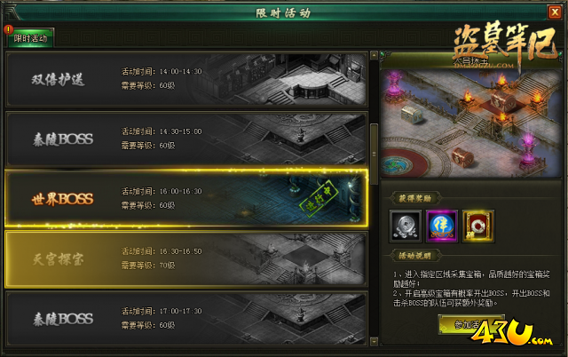
Task: Click the 获得奖励 rewards header
Action: pyautogui.click(x=414, y=198)
